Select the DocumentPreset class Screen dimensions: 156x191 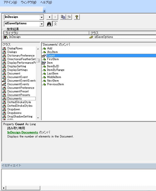coord(18,91)
